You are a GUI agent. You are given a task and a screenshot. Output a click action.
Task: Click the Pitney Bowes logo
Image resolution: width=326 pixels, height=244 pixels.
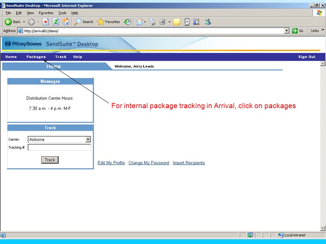pyautogui.click(x=23, y=44)
